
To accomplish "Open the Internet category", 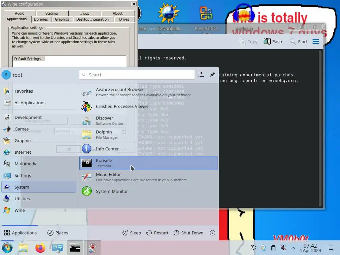I will click(x=39, y=152).
